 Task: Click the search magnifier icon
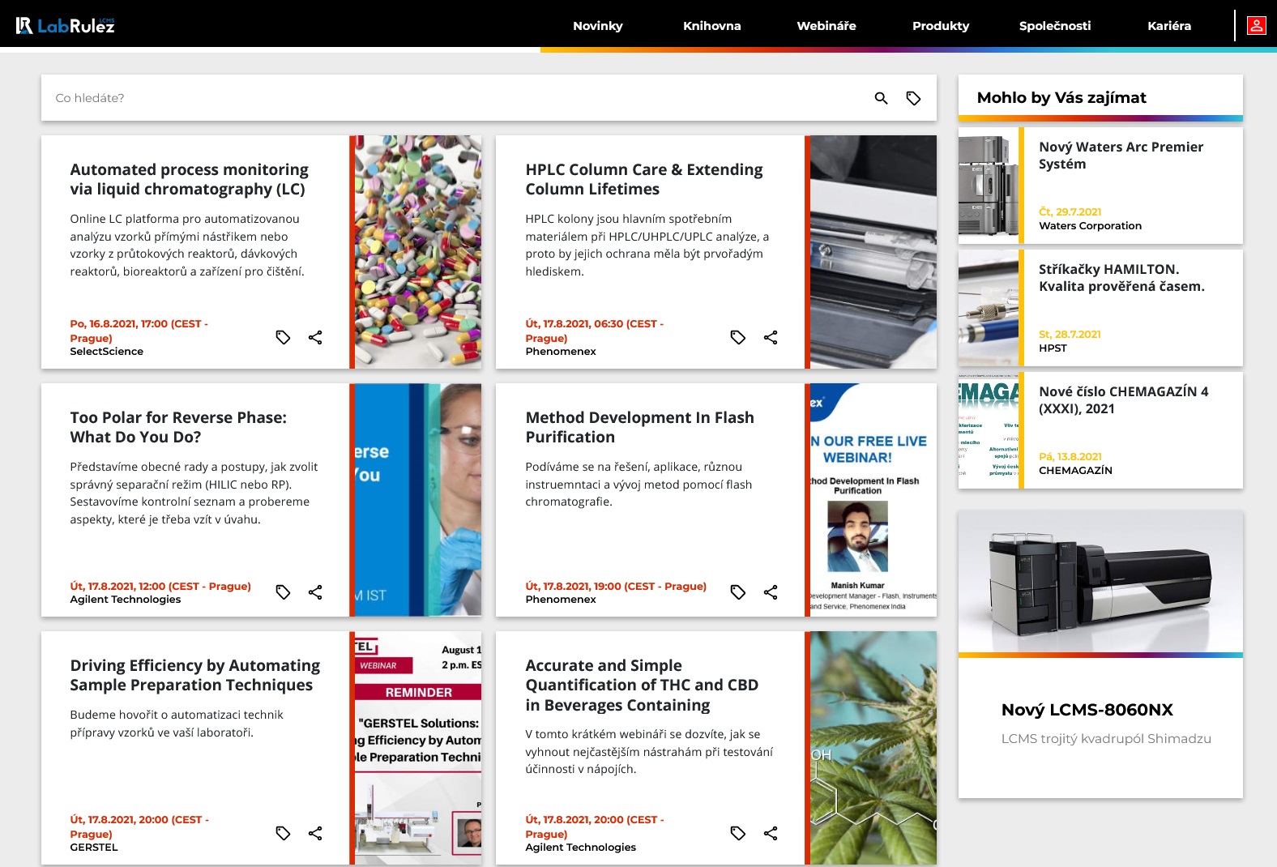(x=881, y=98)
